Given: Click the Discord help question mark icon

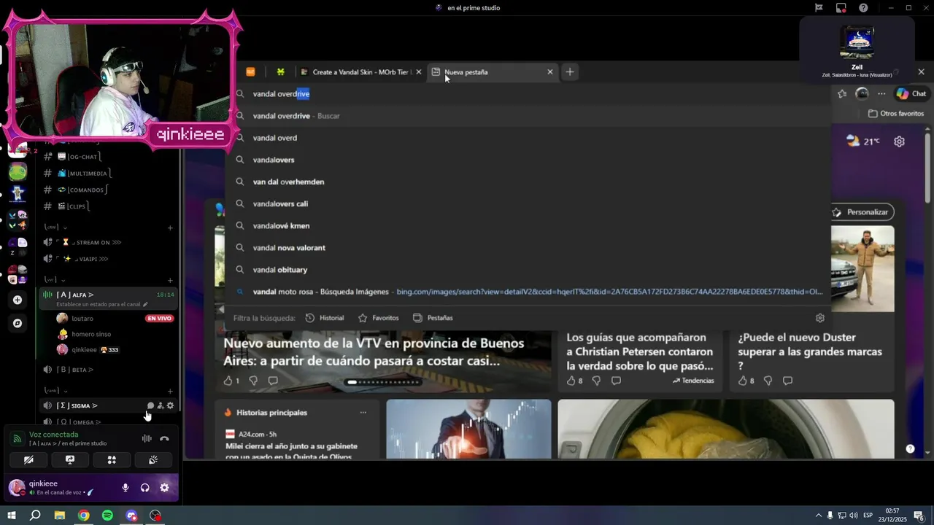Looking at the screenshot, I should [863, 8].
